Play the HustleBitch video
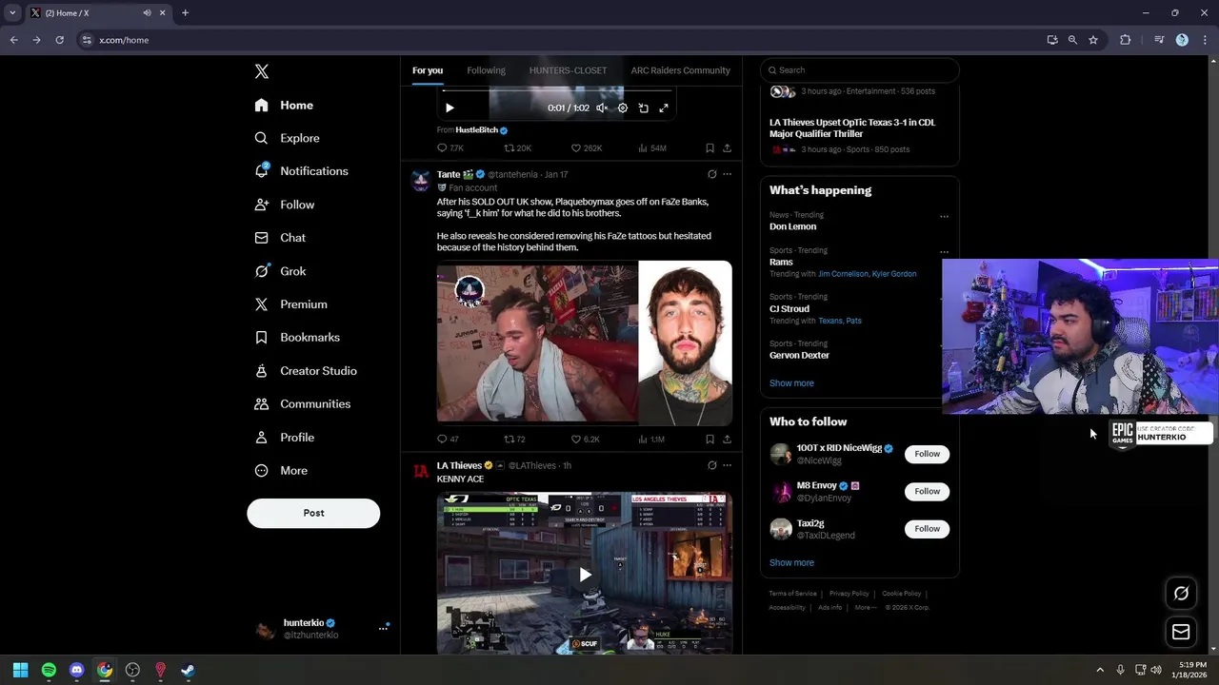Screen dimensions: 1219x685 (450, 108)
